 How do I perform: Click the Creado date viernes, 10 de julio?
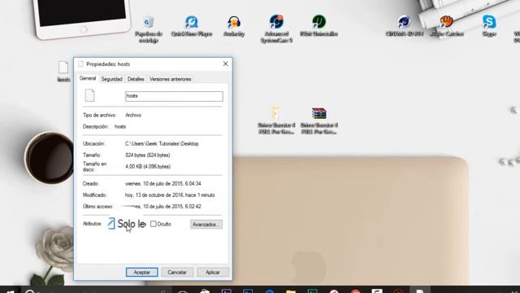point(162,183)
